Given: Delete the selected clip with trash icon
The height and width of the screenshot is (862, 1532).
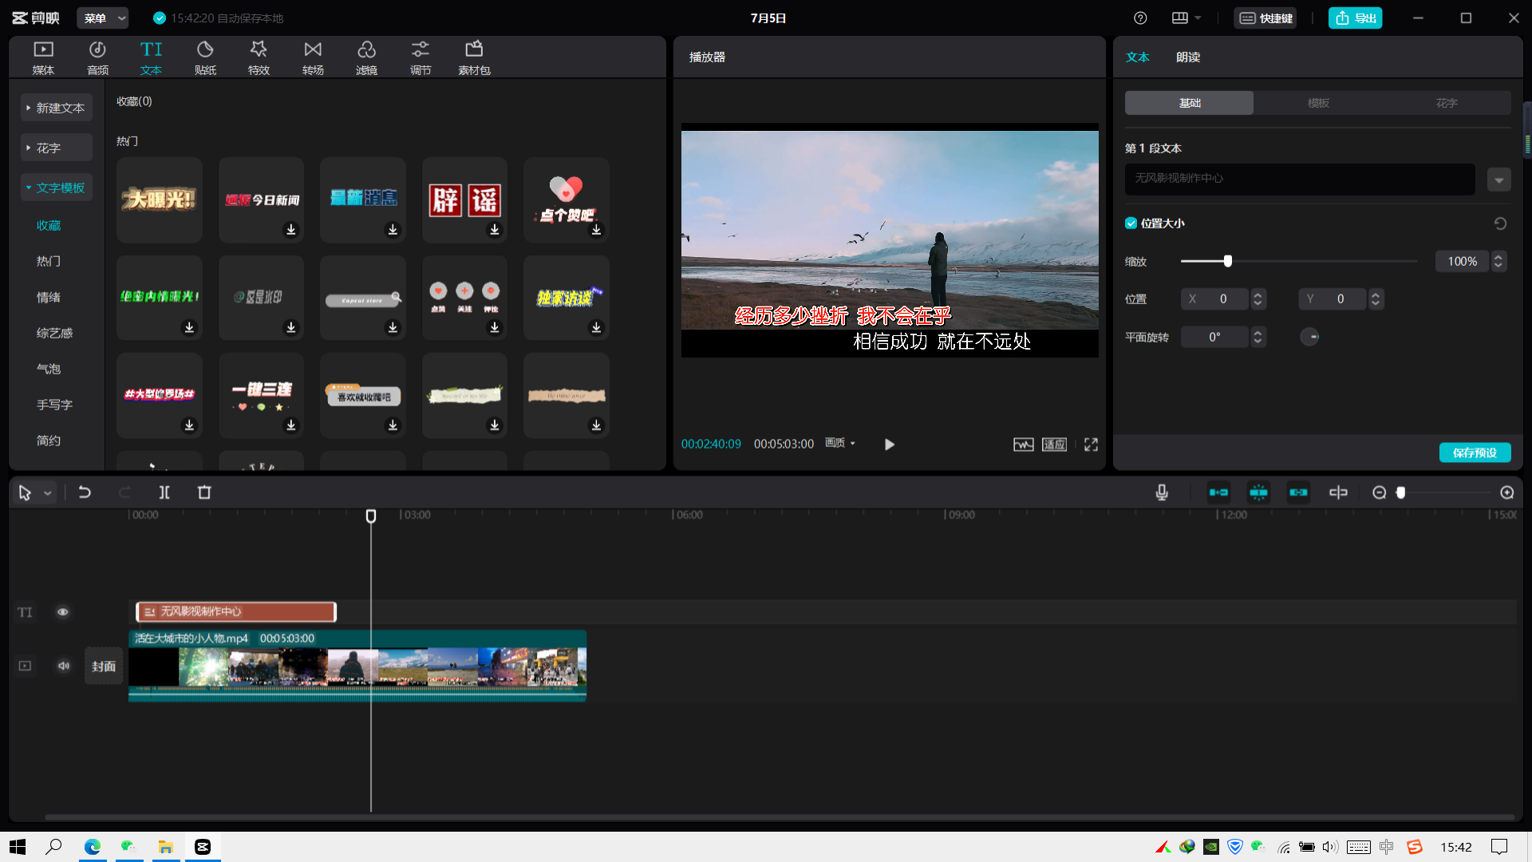Looking at the screenshot, I should point(204,492).
